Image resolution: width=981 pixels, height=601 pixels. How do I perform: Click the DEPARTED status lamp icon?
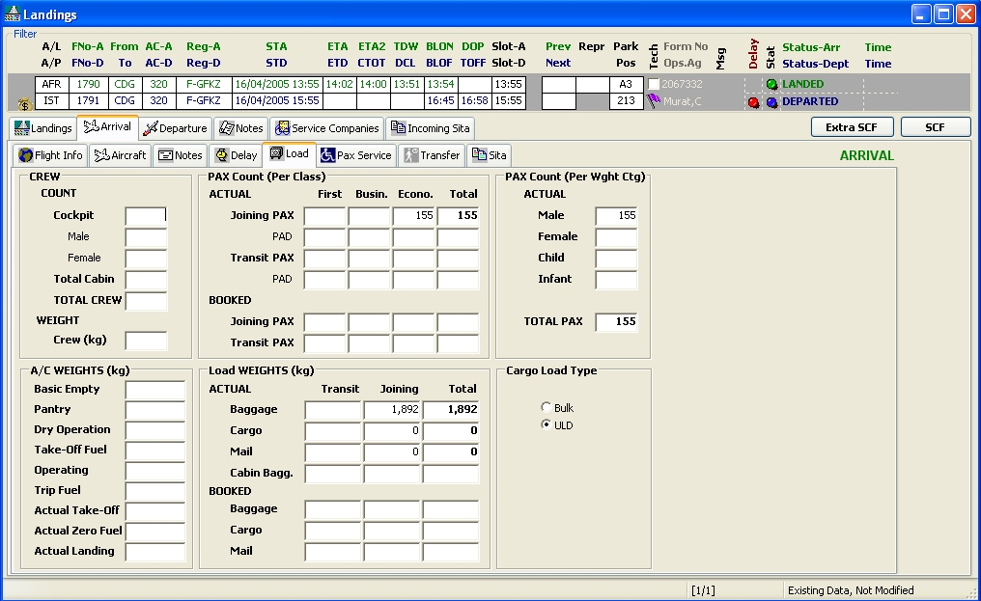[771, 101]
